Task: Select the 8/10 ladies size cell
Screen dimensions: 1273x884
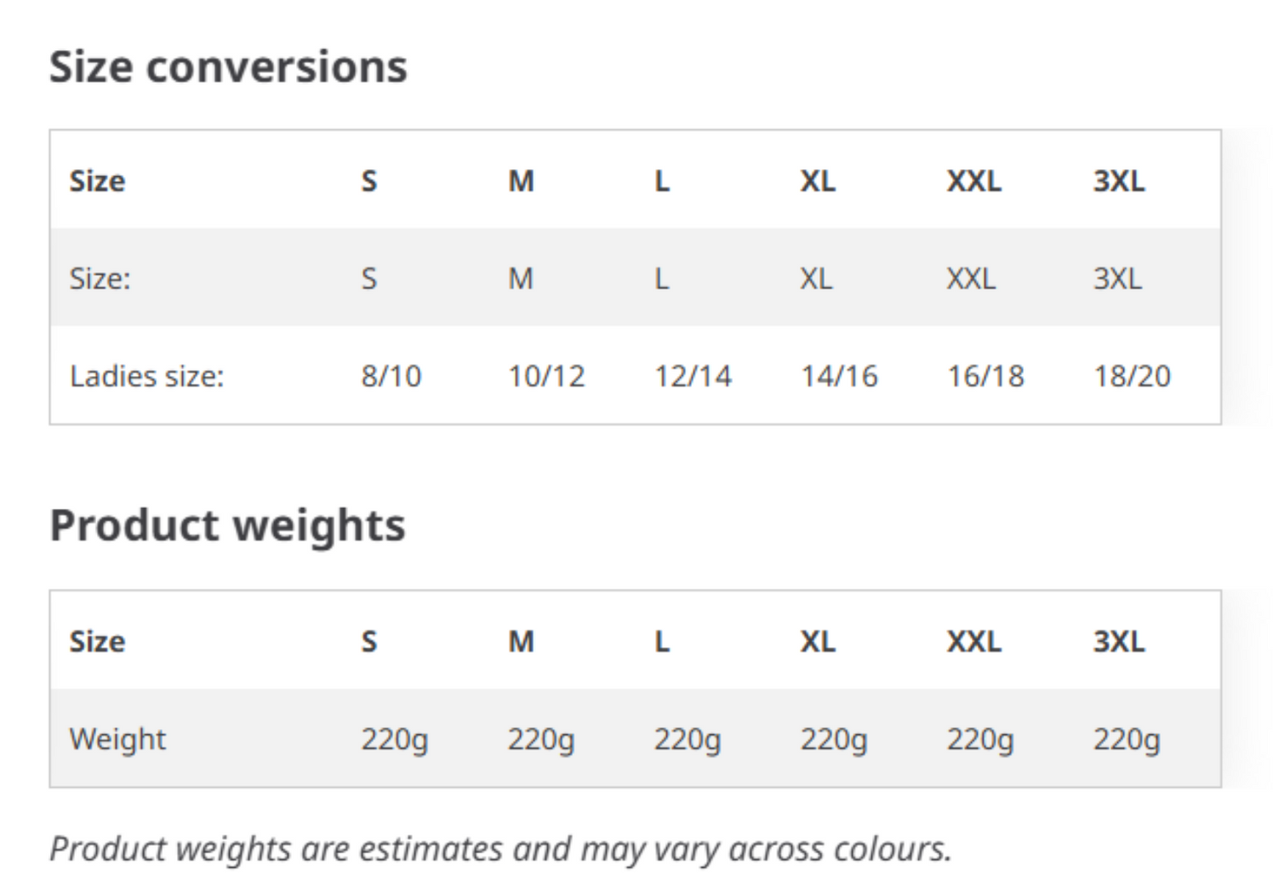Action: click(391, 377)
